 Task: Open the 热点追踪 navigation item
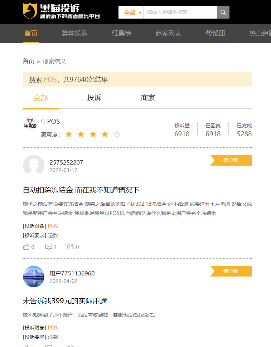[x=260, y=33]
